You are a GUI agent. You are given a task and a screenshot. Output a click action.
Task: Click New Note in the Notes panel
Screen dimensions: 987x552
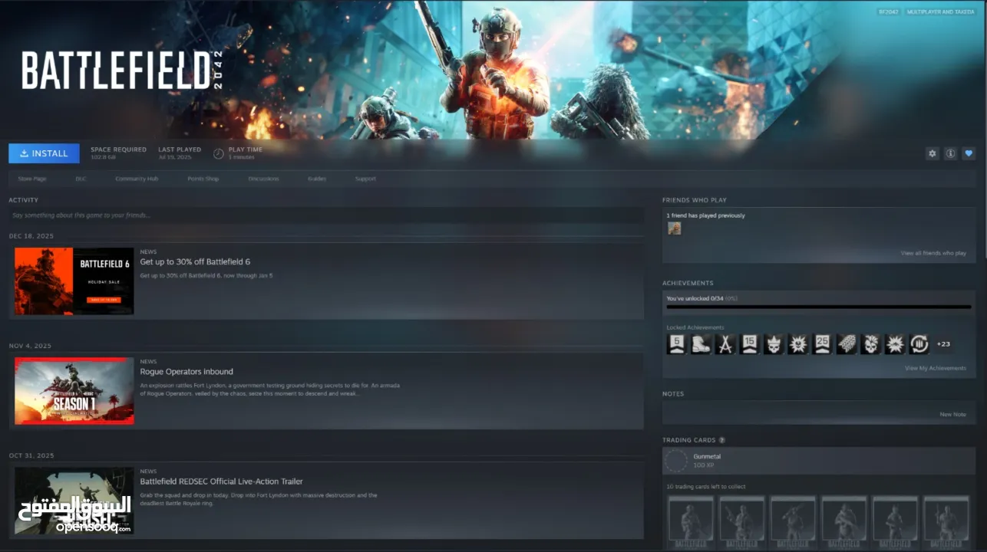(953, 414)
